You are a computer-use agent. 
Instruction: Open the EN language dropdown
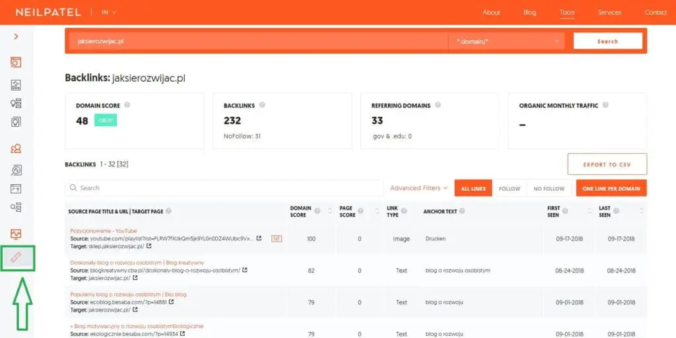109,13
